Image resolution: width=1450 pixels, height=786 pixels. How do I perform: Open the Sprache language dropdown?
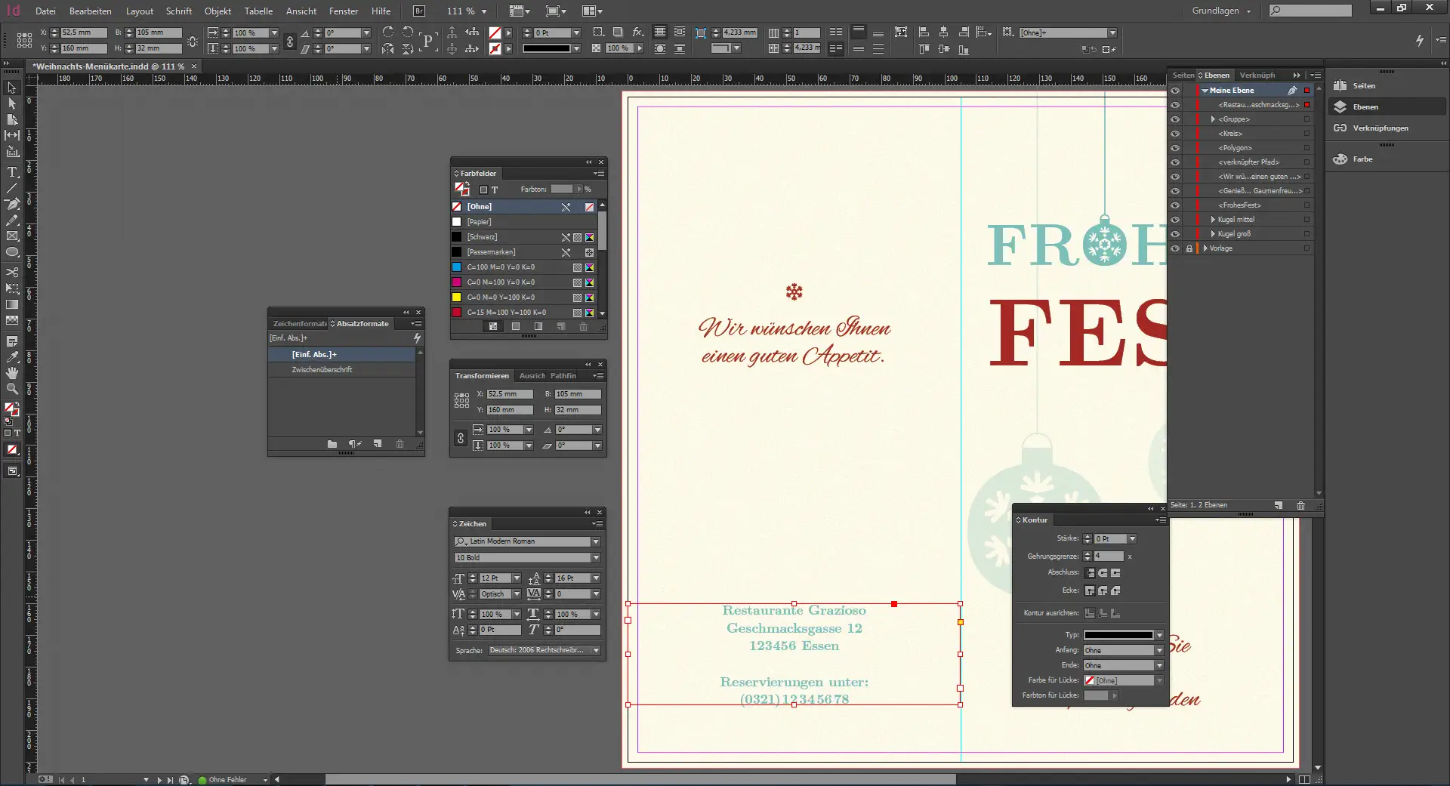point(596,650)
